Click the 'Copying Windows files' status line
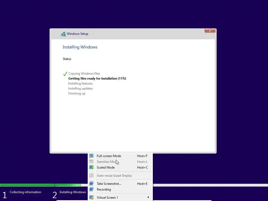 tap(84, 74)
